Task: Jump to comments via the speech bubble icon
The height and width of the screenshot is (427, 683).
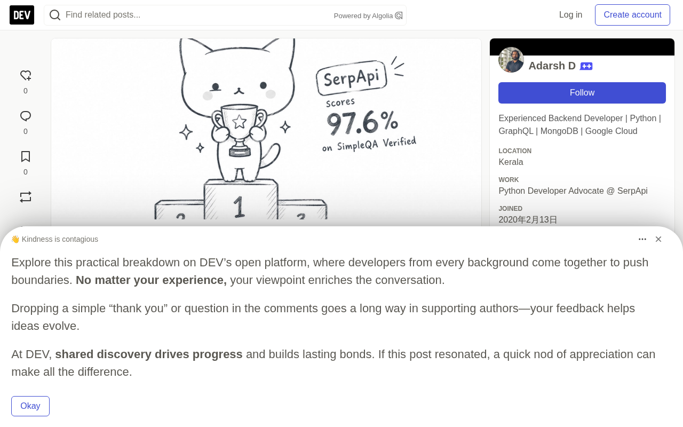Action: pyautogui.click(x=26, y=116)
